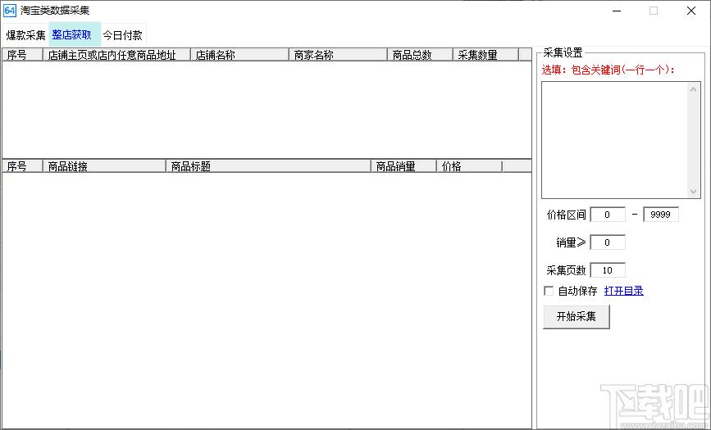Enable the 自动保存 checkbox

549,291
